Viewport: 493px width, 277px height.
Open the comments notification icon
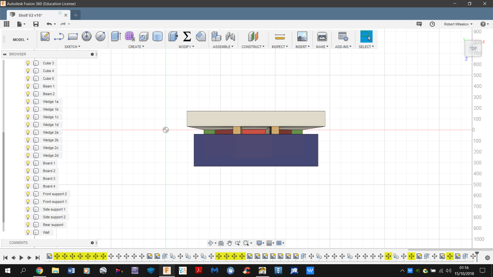click(x=419, y=24)
